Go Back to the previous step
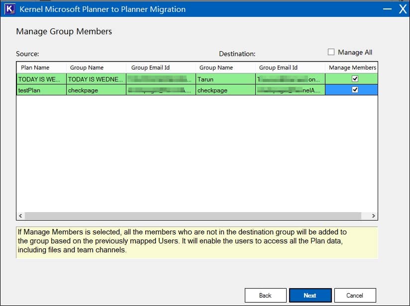410x306 pixels. click(265, 295)
